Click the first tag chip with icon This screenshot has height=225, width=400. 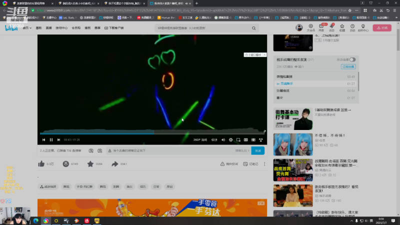pyautogui.click(x=48, y=186)
